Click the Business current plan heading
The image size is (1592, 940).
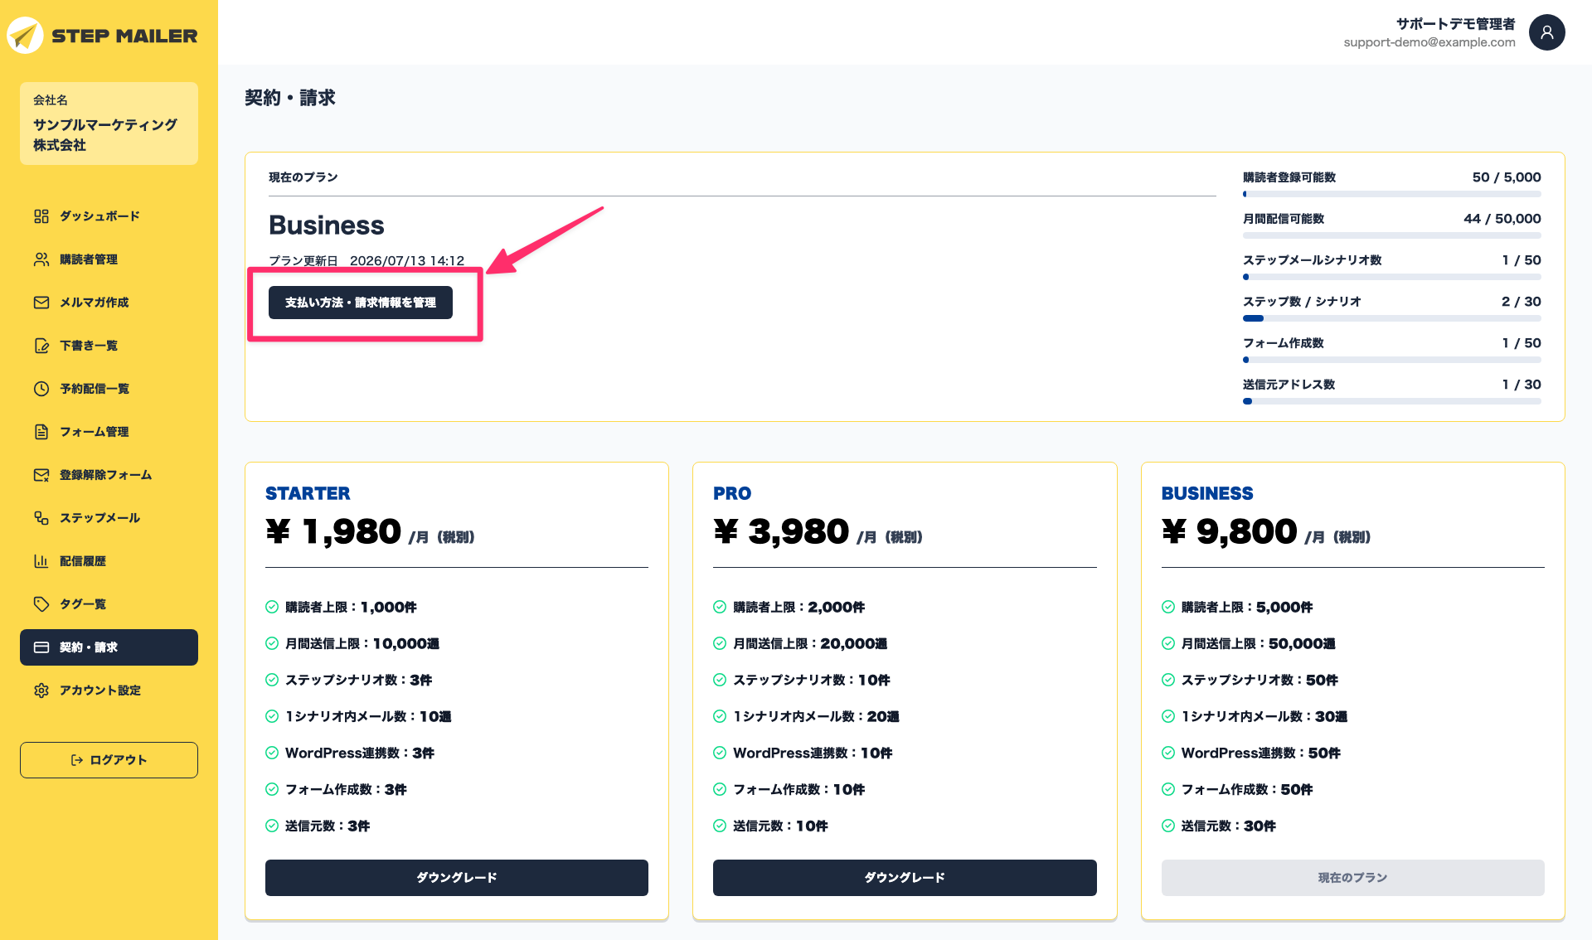click(x=327, y=225)
